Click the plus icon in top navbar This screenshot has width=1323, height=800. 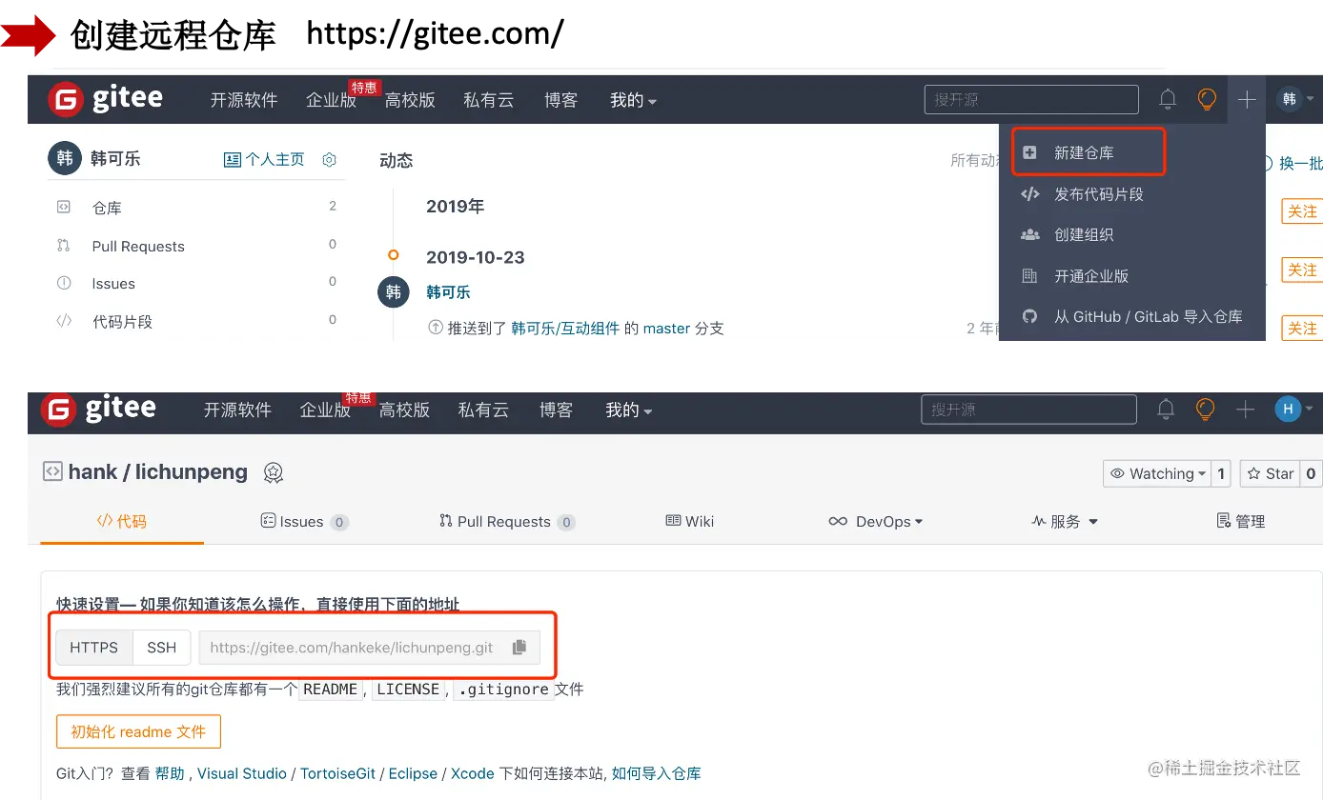coord(1247,99)
